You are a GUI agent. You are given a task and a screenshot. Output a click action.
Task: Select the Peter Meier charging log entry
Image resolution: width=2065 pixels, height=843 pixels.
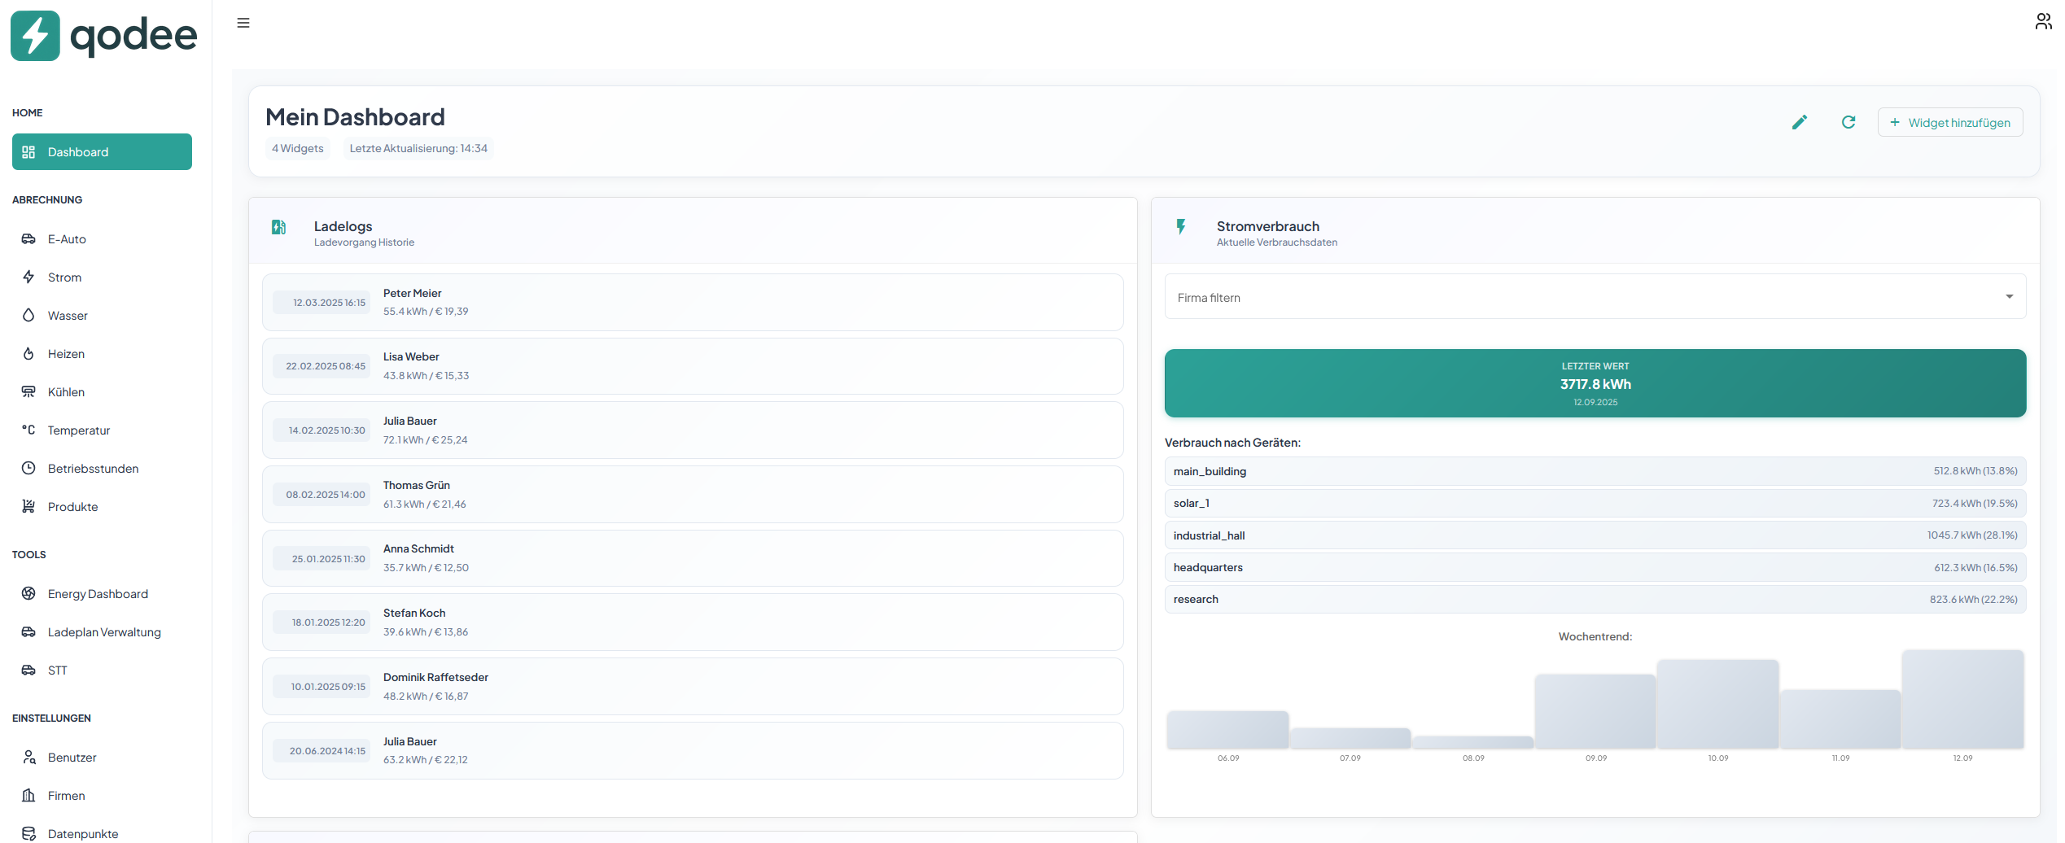[693, 302]
